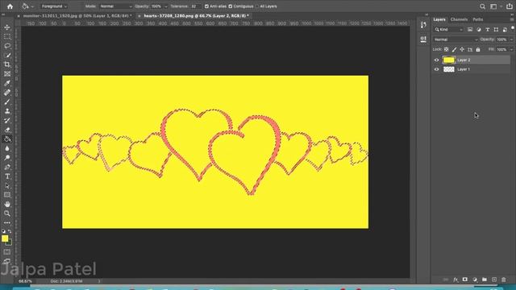Select the Horizontal Type tool
The image size is (516, 290).
(x=7, y=176)
